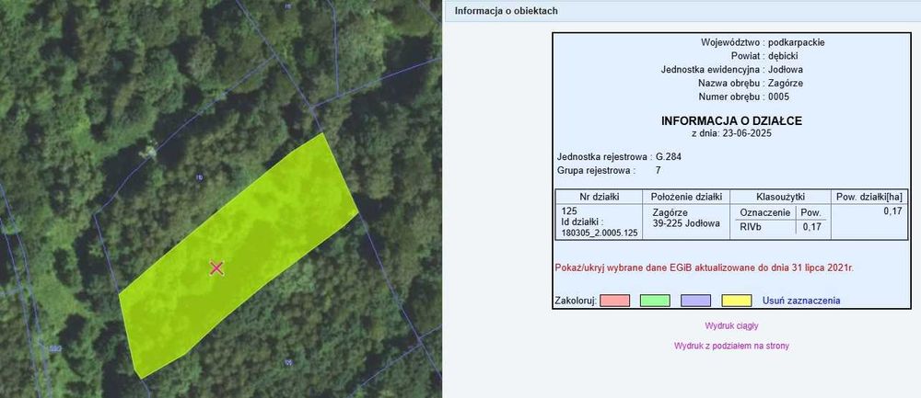Click the Usuń zaznaczenia link
This screenshot has width=921, height=398.
tap(801, 301)
